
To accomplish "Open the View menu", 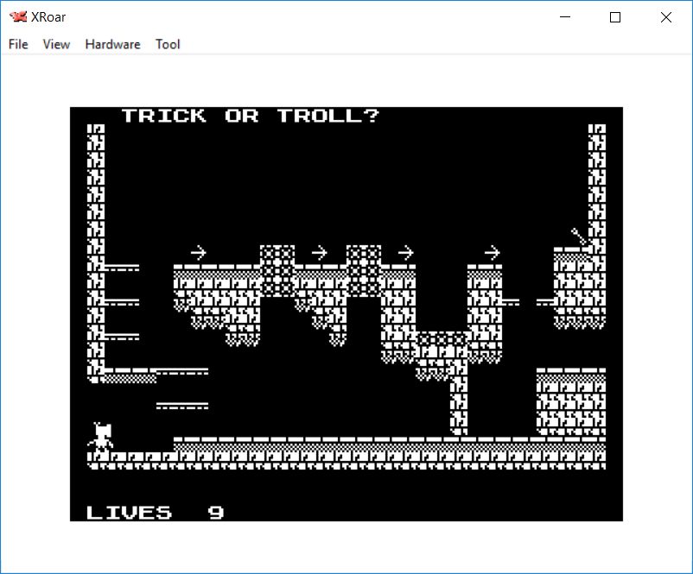I will point(56,44).
